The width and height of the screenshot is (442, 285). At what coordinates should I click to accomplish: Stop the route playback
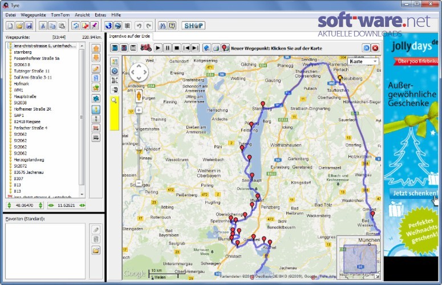176,48
